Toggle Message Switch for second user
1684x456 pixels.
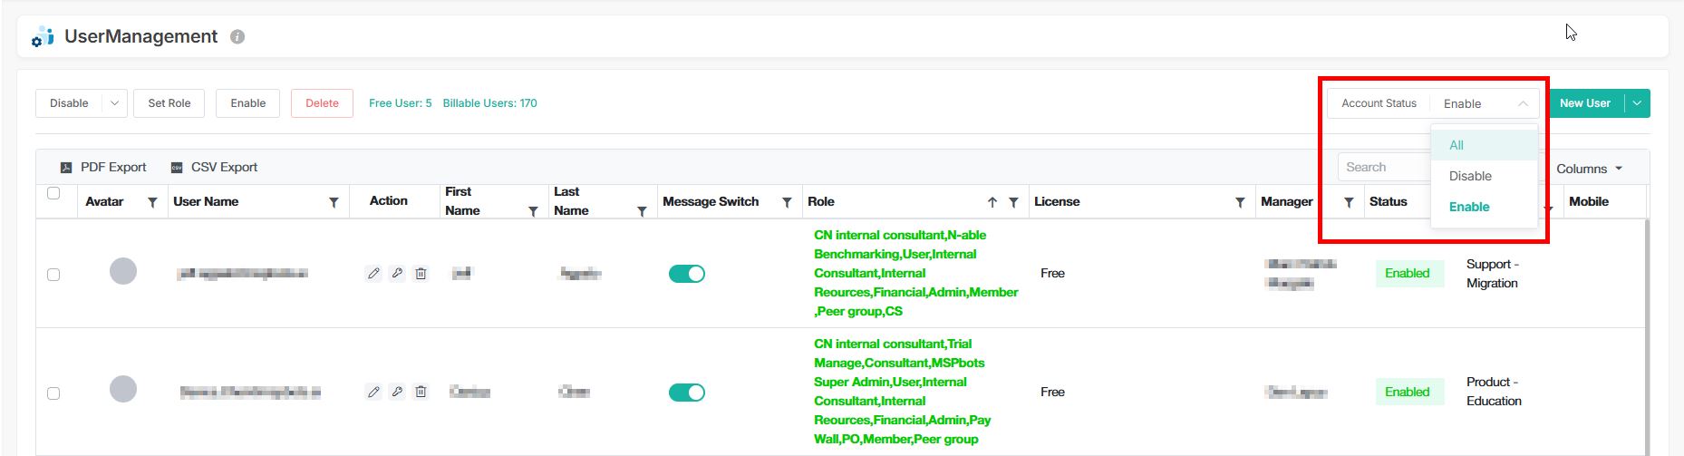(686, 393)
